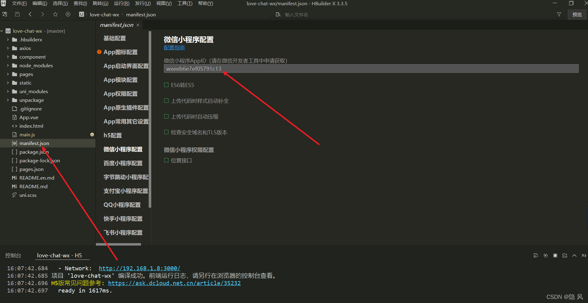The image size is (588, 303).
Task: Click the HBuilder X logo icon
Action: coord(3,3)
